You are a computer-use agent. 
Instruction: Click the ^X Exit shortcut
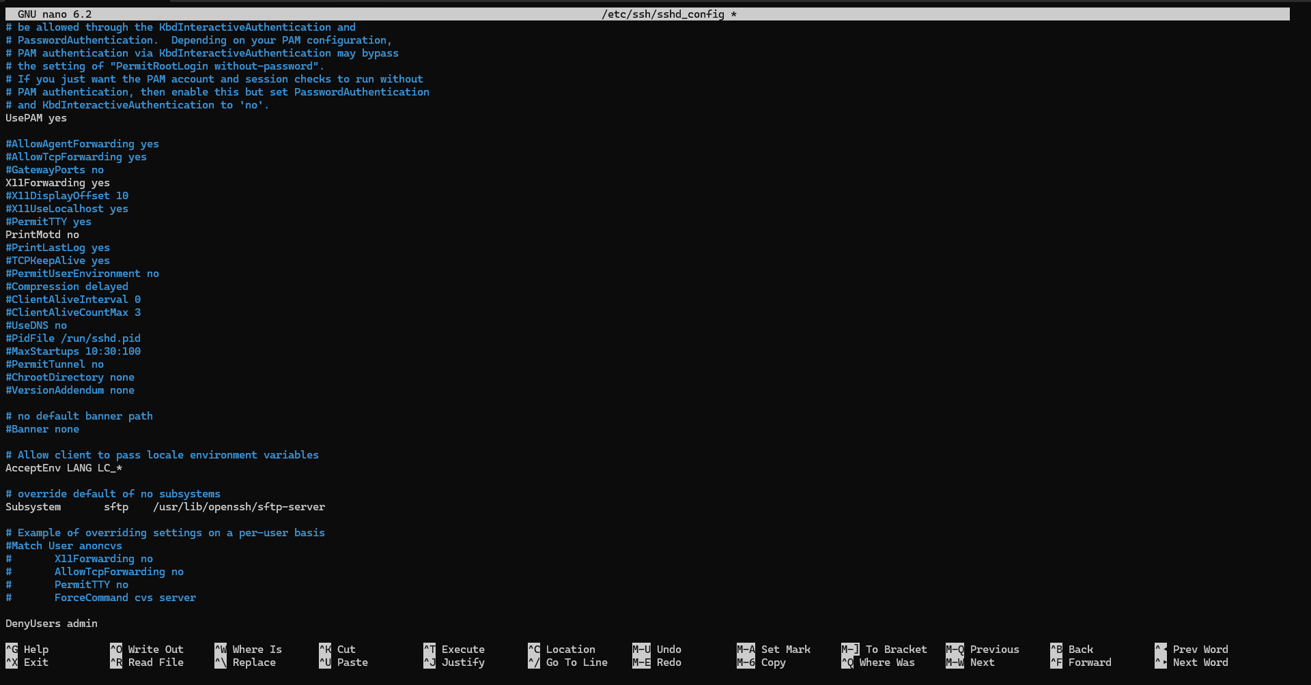[27, 662]
